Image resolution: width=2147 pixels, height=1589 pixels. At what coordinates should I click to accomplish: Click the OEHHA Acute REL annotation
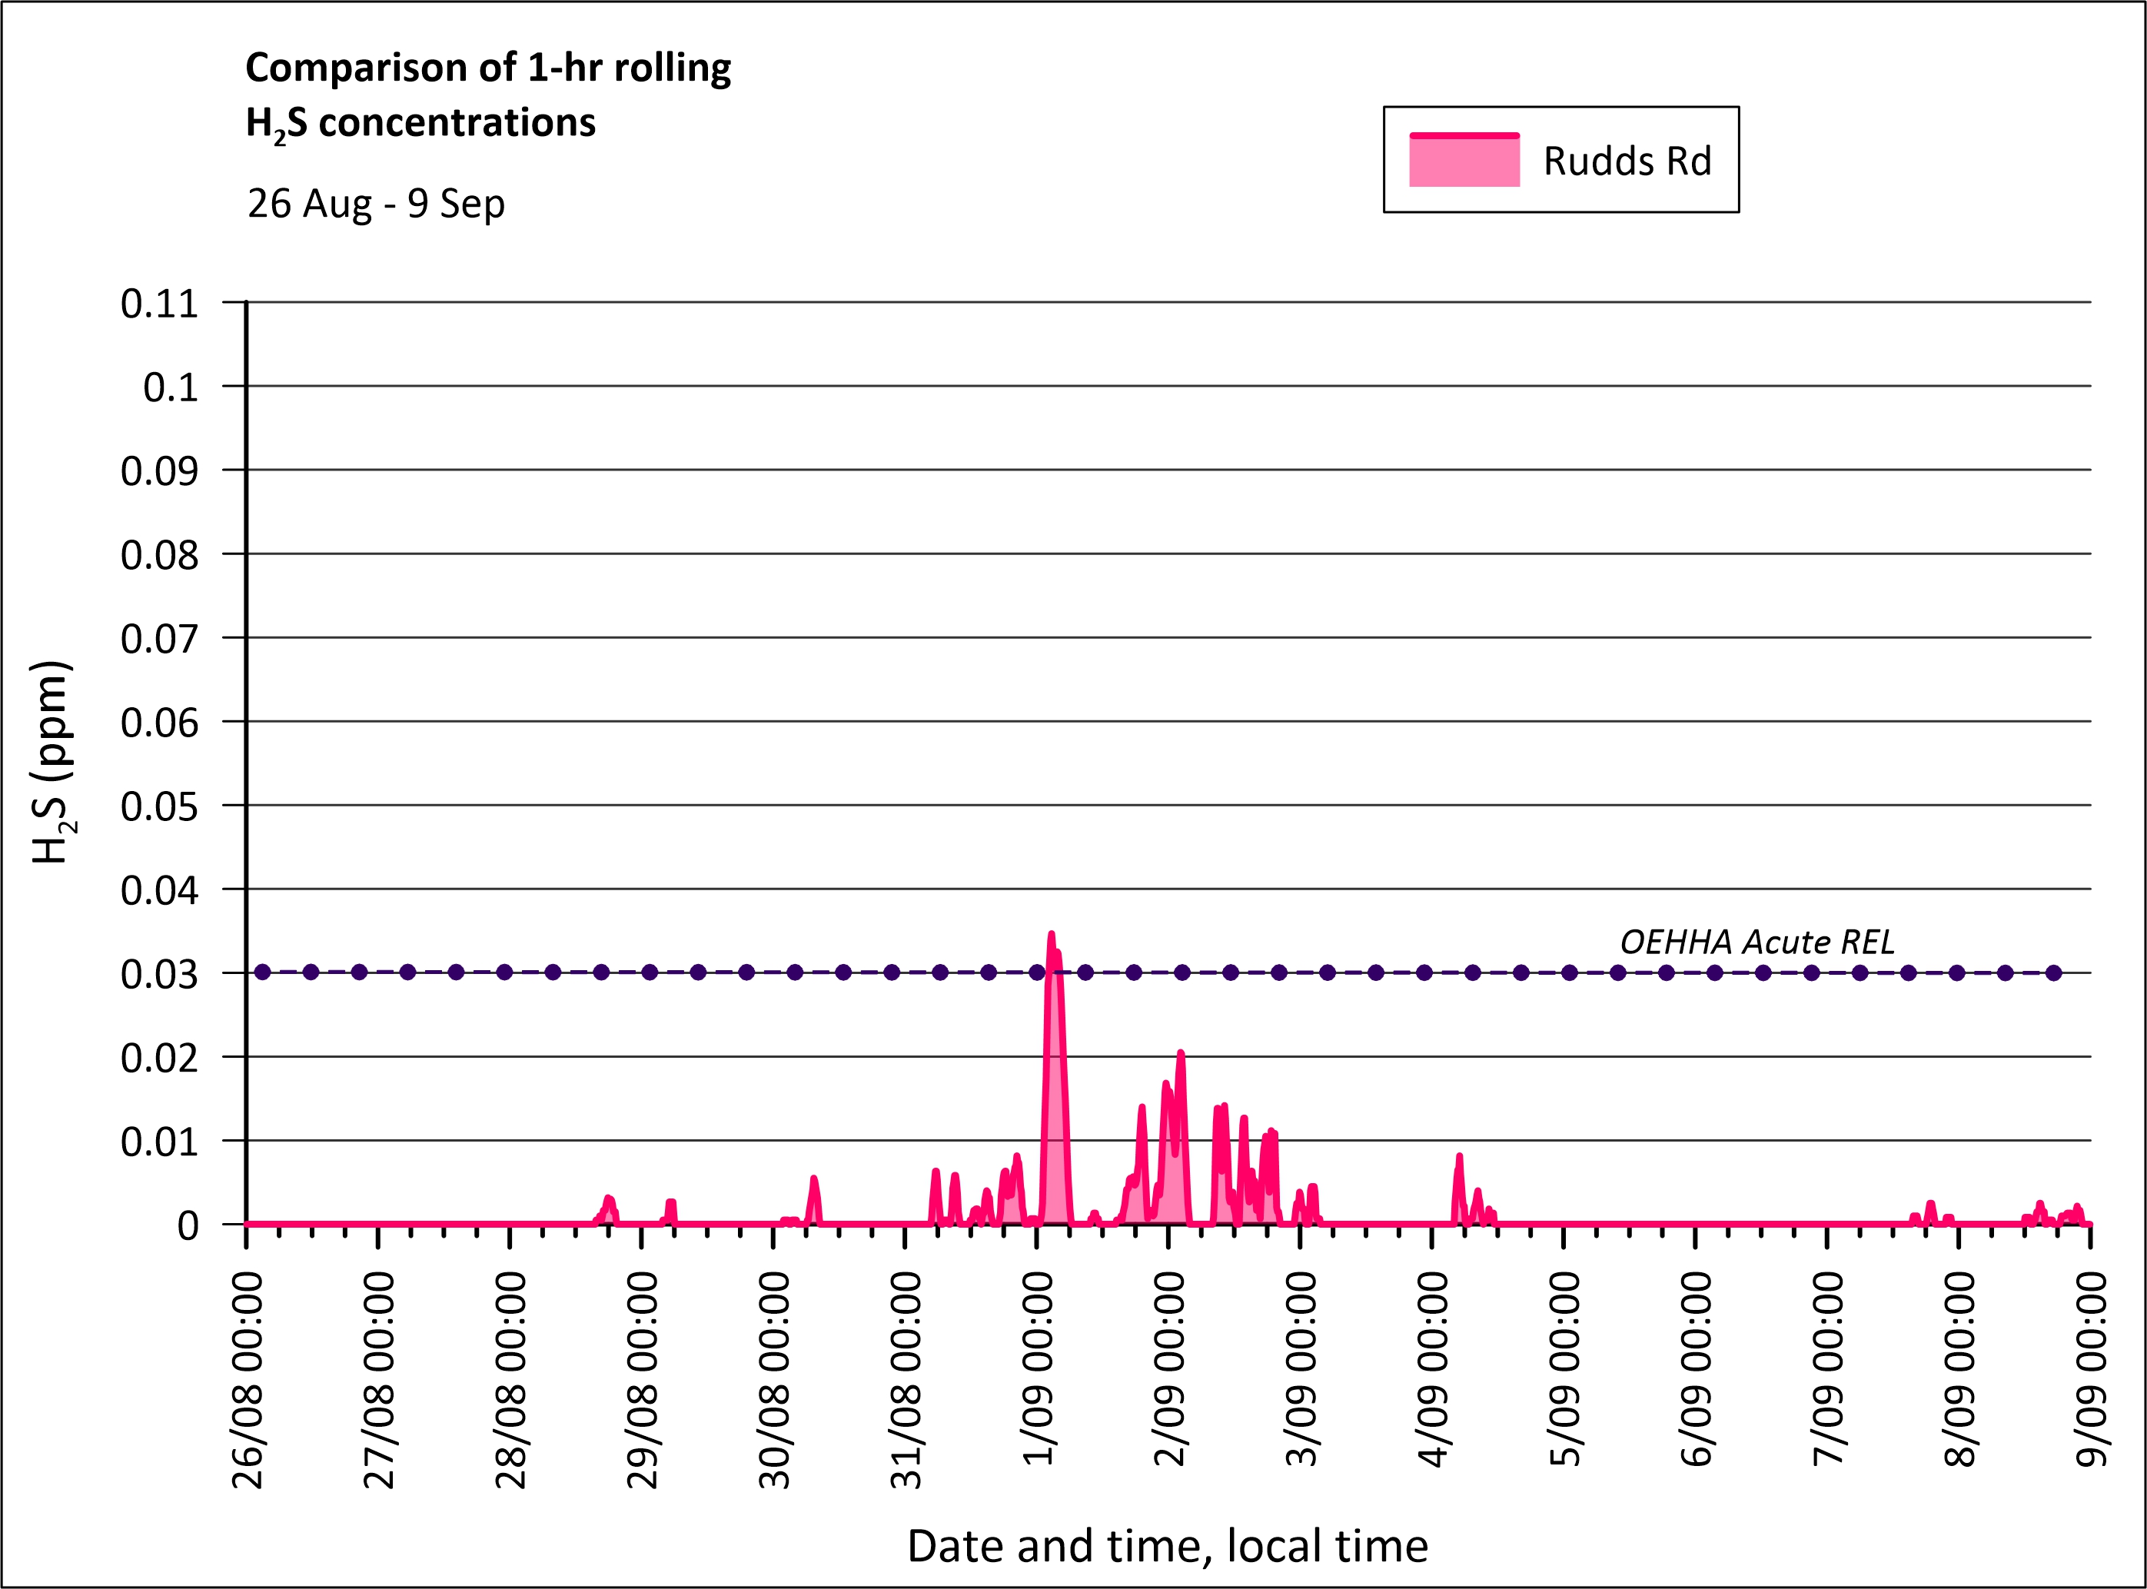[1756, 942]
